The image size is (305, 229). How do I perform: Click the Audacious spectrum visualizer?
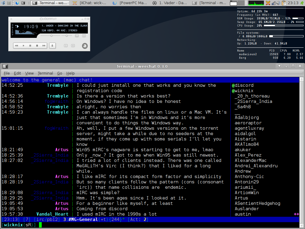tap(26, 32)
